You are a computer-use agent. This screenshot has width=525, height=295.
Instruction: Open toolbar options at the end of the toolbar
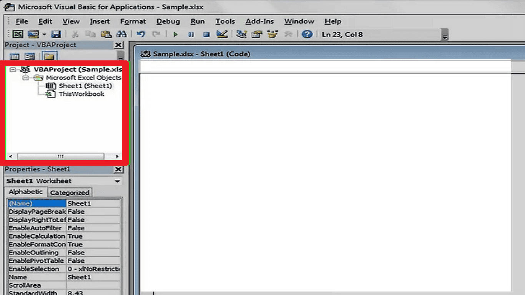(x=445, y=35)
